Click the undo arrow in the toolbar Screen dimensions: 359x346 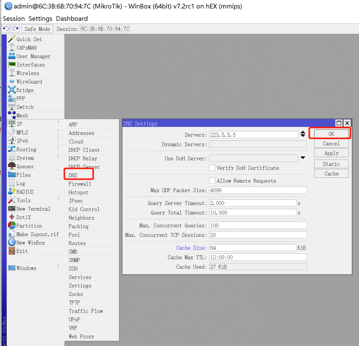point(6,28)
